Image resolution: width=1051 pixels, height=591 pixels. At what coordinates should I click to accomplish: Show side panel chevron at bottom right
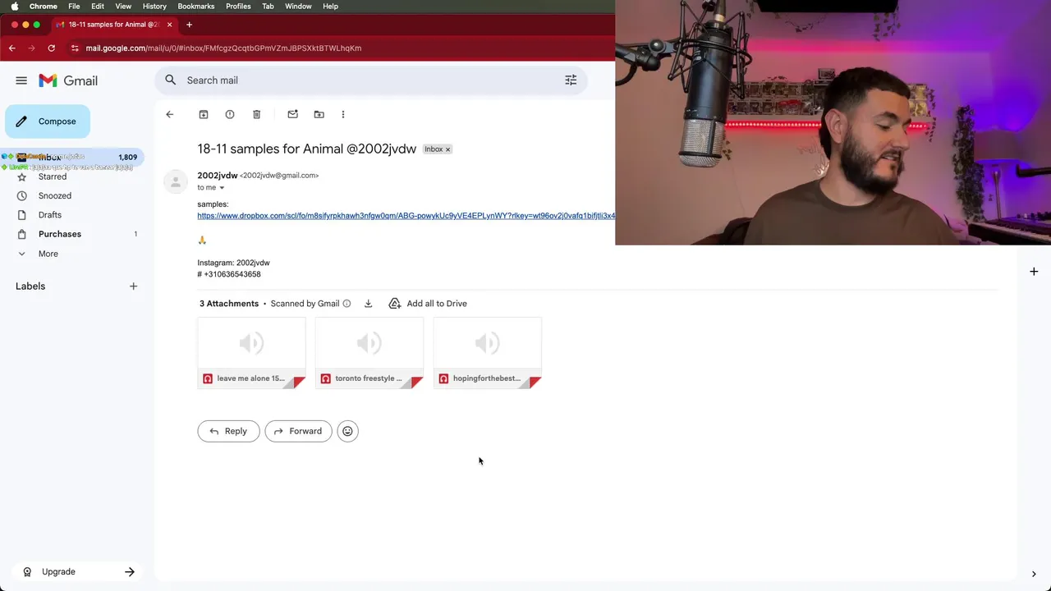(x=1034, y=574)
